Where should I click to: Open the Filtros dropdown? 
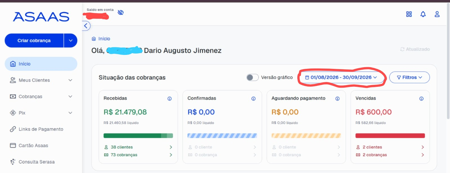[409, 77]
